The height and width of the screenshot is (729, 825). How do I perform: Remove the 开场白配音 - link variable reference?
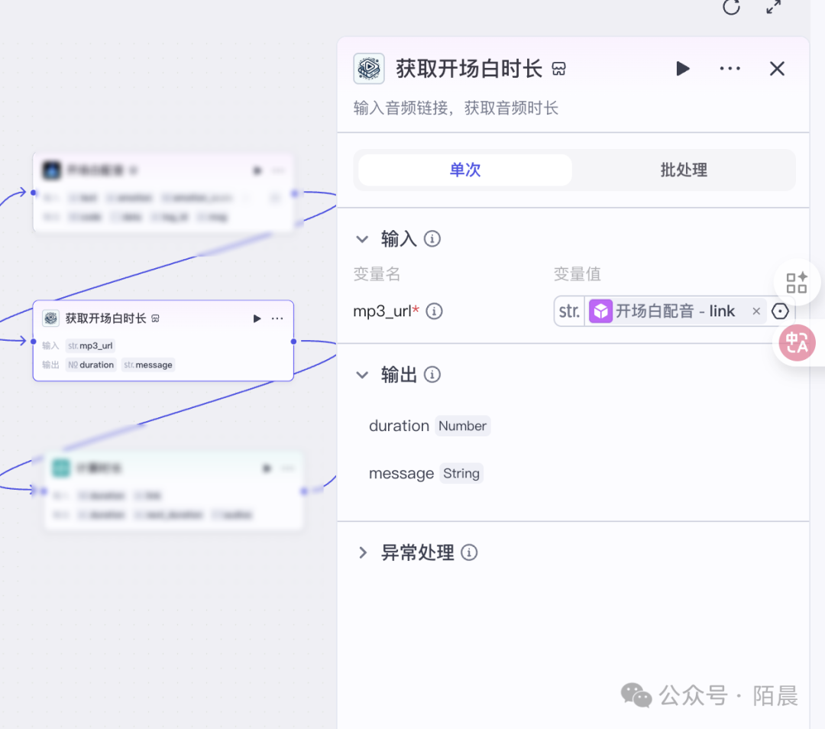(756, 311)
